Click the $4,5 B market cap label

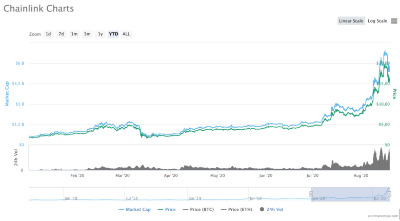pos(18,84)
